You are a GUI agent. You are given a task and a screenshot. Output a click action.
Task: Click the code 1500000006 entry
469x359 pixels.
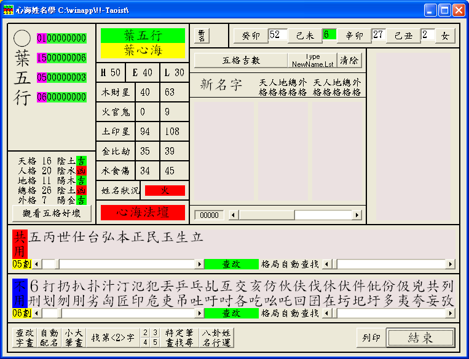point(61,58)
